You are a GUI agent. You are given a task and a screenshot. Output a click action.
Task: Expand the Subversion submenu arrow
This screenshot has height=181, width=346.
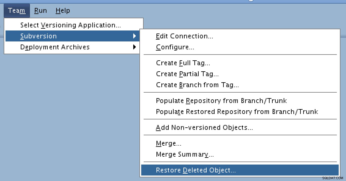coord(134,36)
